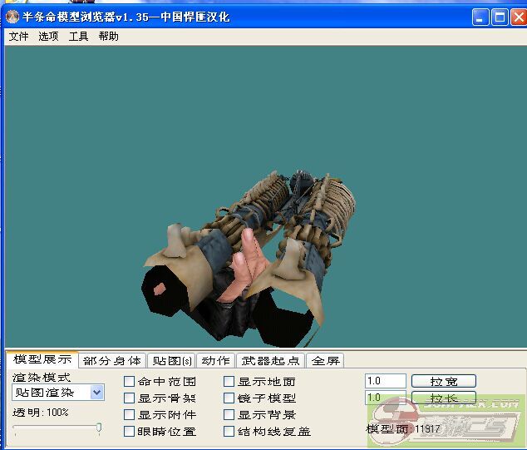Toggle the 结构线复盖 checkbox
Image resolution: width=527 pixels, height=450 pixels.
229,432
